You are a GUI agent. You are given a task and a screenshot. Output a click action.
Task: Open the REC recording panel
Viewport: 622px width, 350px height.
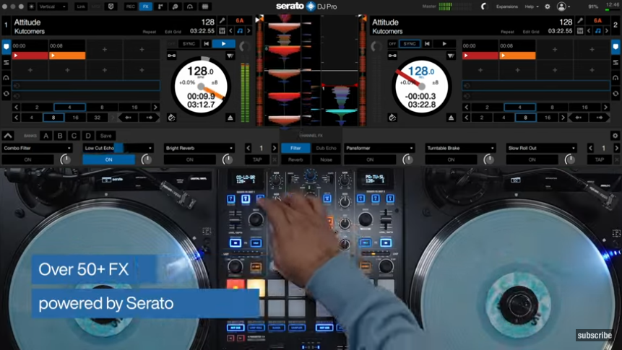[x=130, y=6]
